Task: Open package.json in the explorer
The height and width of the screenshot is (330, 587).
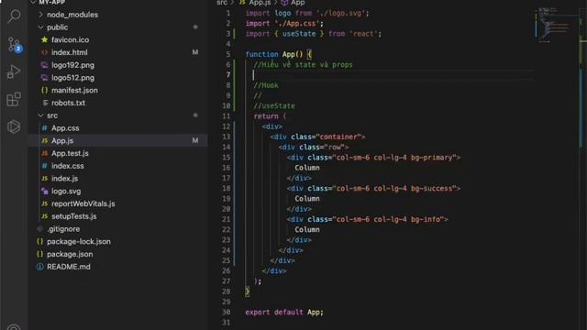Action: point(70,254)
